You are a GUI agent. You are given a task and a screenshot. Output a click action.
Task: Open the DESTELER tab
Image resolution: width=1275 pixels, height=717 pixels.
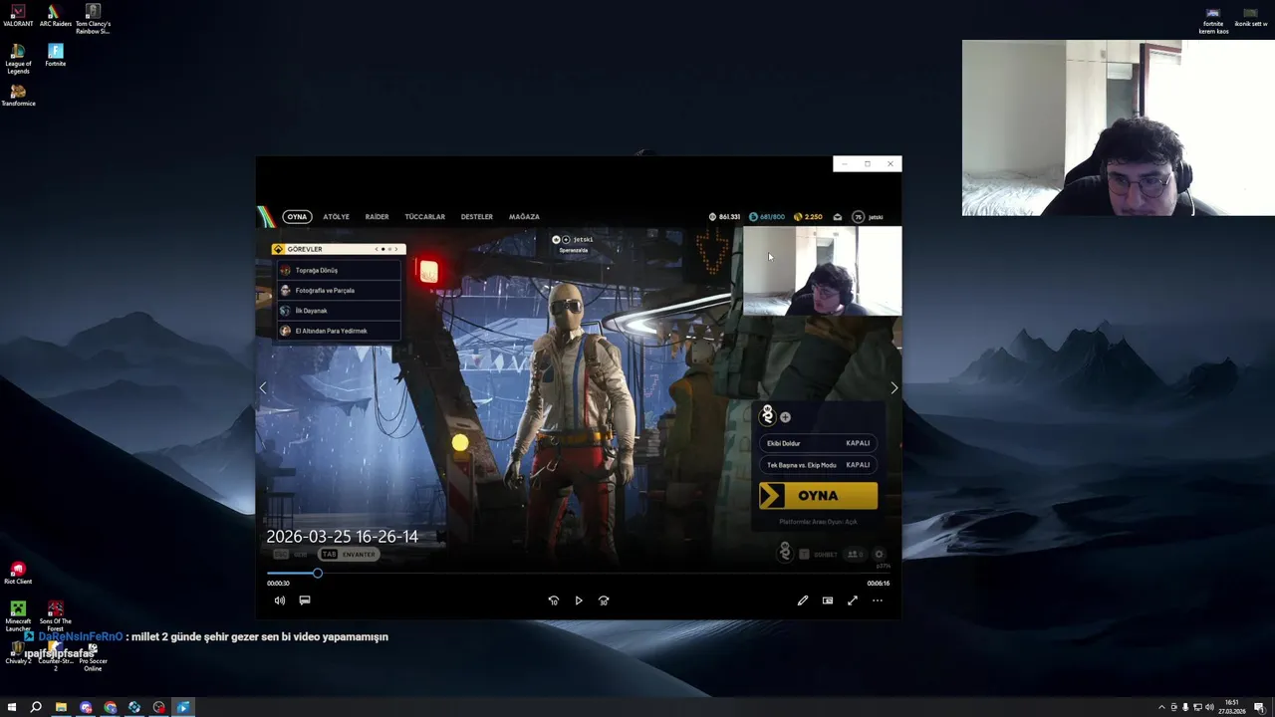click(x=476, y=217)
